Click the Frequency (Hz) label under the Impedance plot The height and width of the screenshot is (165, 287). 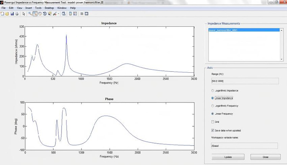pyautogui.click(x=109, y=83)
